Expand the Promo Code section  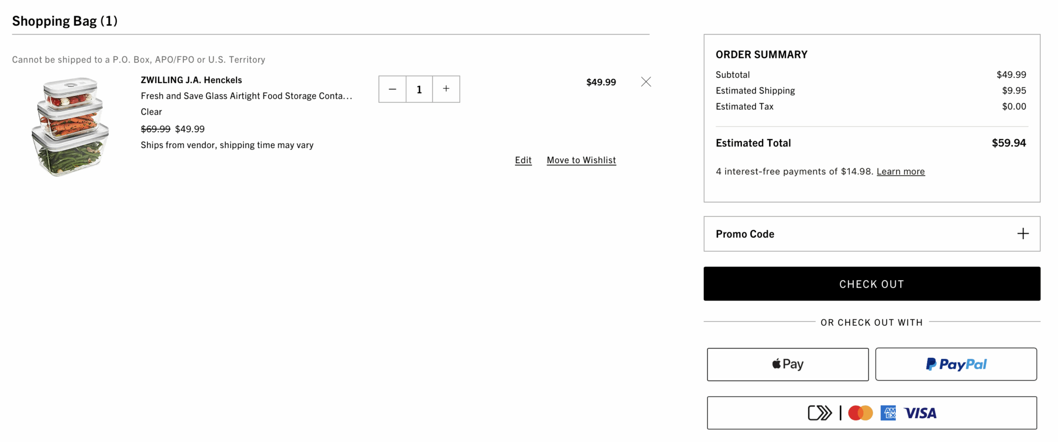pos(1022,233)
